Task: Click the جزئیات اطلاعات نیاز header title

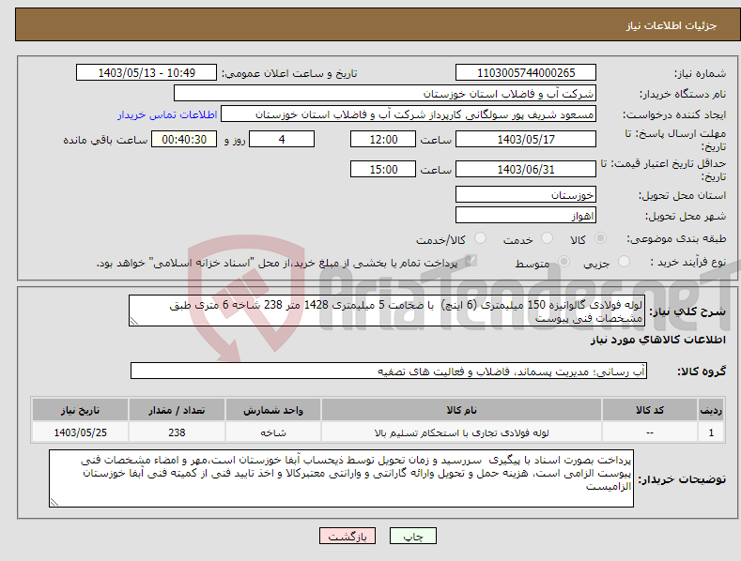Action: (x=672, y=25)
